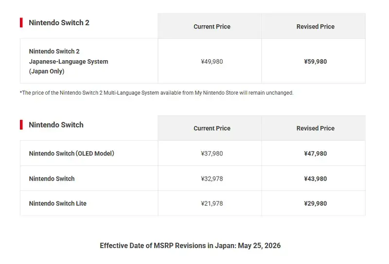
Task: Click the Effective Date of MSRP Revisions line
Action: 190,246
